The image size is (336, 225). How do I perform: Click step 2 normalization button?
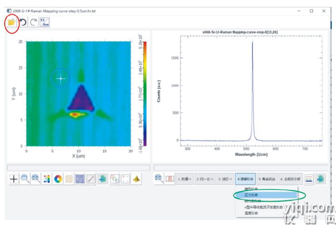pyautogui.click(x=205, y=179)
